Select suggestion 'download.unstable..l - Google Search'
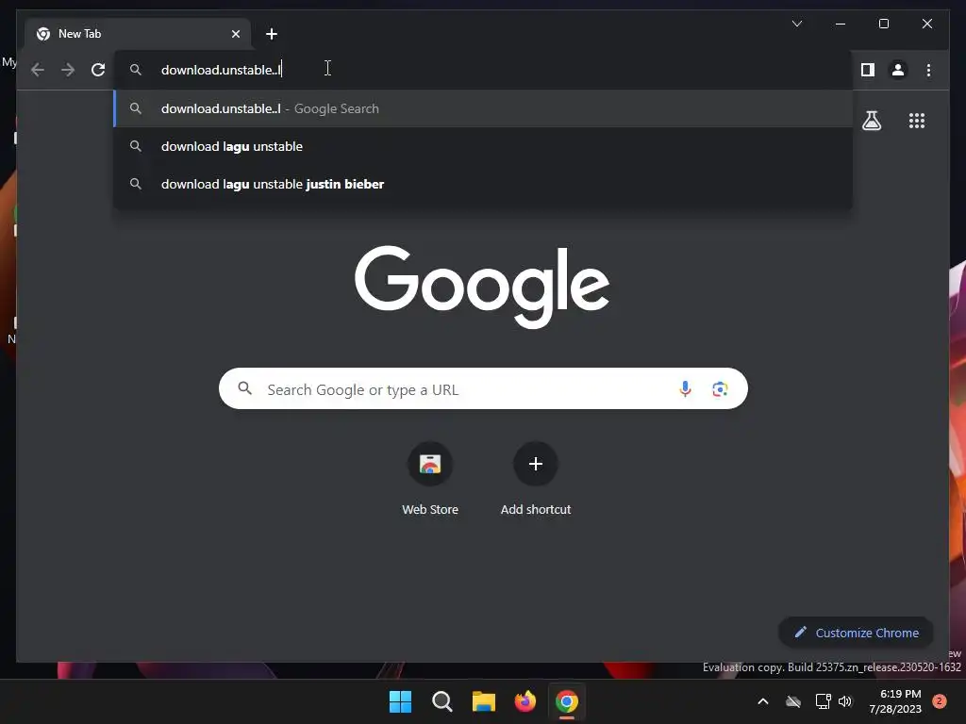This screenshot has width=966, height=724. tap(483, 108)
